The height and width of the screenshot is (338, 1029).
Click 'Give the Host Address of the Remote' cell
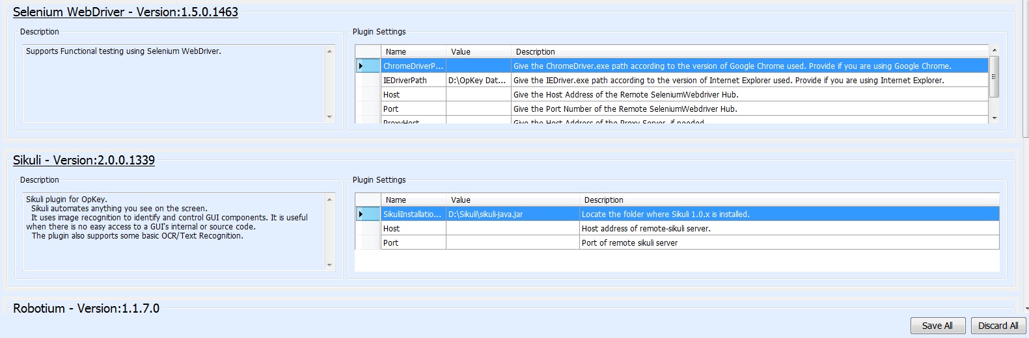[750, 94]
